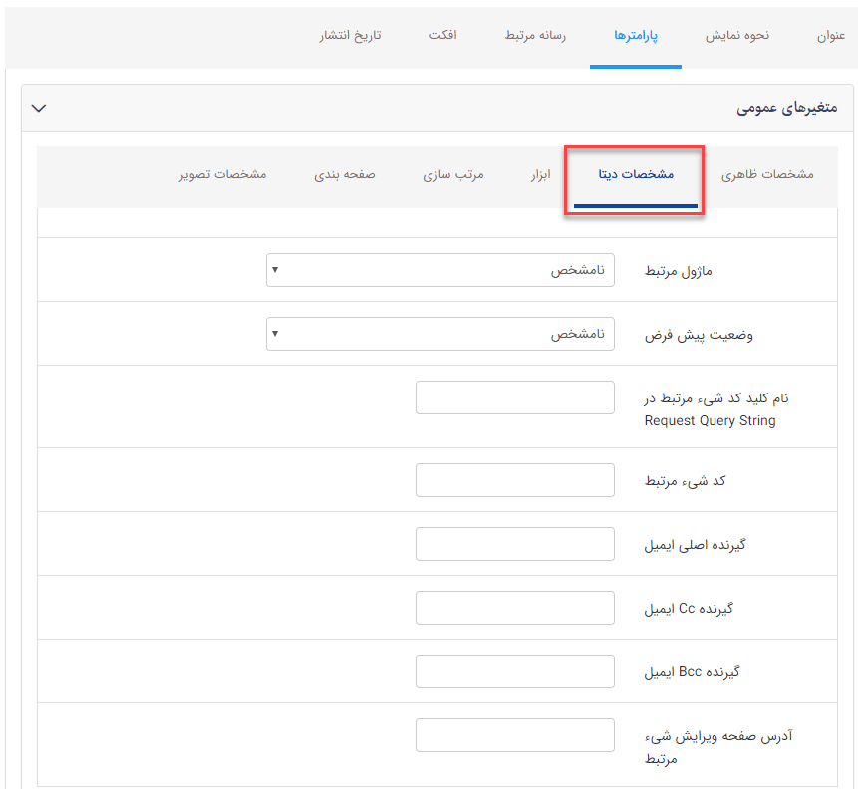
Task: Select the گیرنده Cc ایمیل input field
Action: pos(514,607)
